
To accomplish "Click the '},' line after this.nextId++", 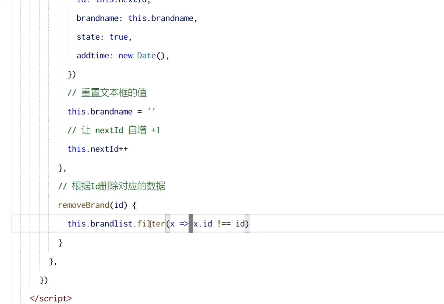I will (x=62, y=168).
